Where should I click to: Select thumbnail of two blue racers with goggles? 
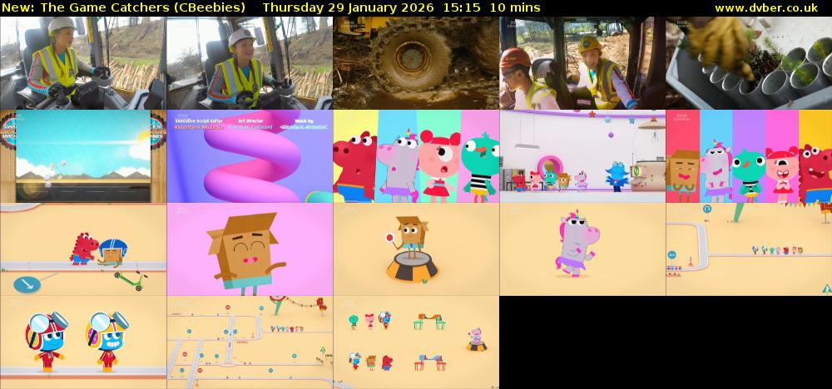coord(83,342)
